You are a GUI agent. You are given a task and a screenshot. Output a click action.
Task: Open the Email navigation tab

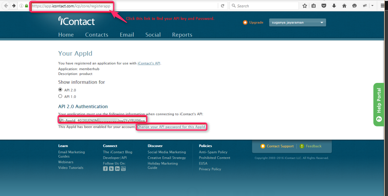(x=127, y=35)
